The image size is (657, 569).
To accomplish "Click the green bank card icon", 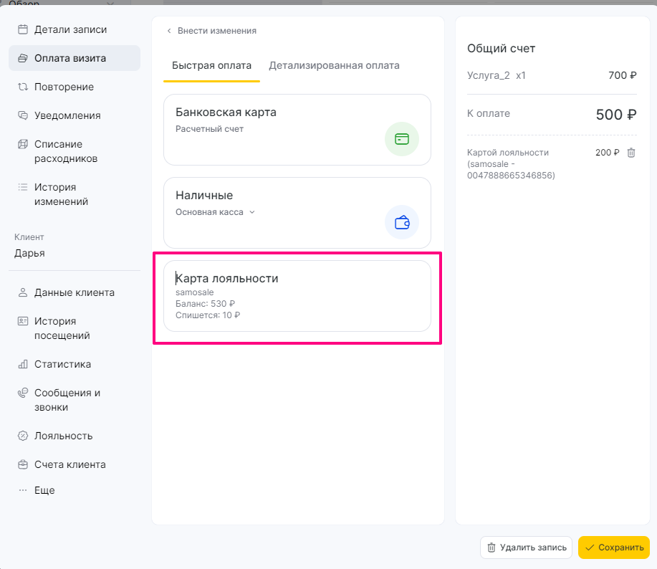I will tap(402, 139).
